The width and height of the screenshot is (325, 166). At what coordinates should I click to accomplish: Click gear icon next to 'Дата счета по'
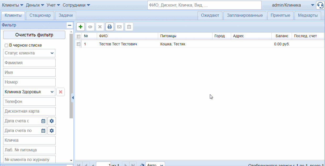click(x=52, y=131)
